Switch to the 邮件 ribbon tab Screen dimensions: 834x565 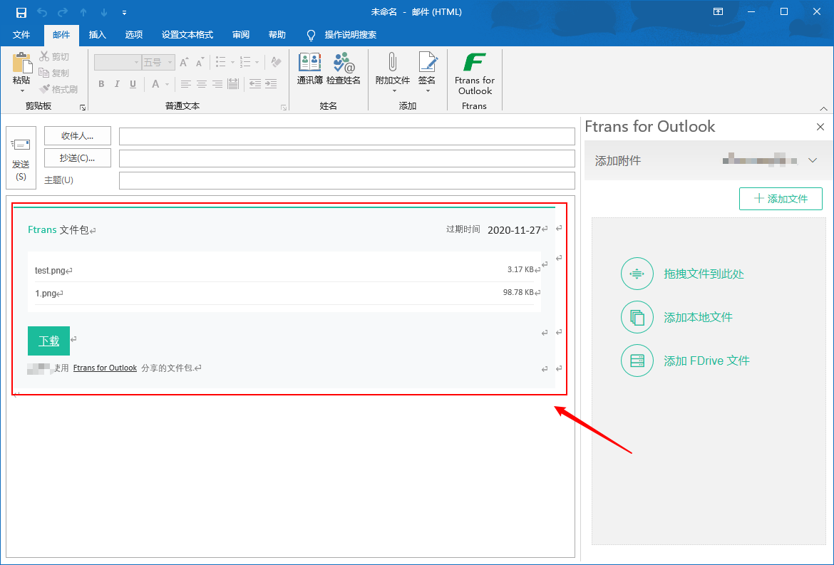click(x=61, y=35)
